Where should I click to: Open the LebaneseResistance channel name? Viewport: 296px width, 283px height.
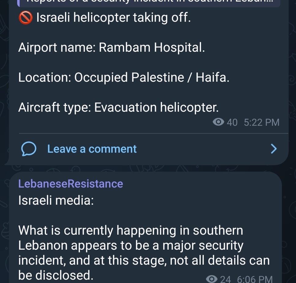click(70, 184)
